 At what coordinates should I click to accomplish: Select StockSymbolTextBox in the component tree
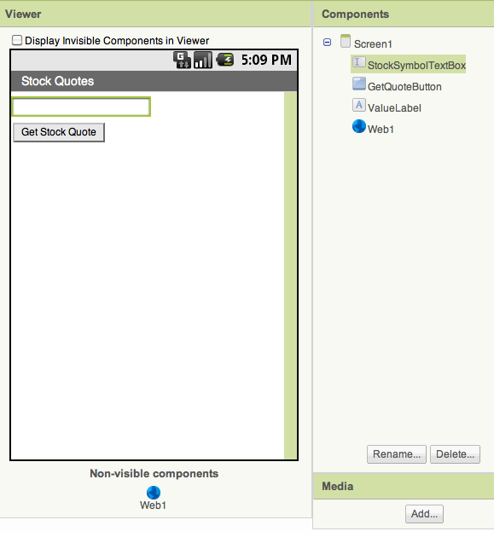tap(416, 65)
